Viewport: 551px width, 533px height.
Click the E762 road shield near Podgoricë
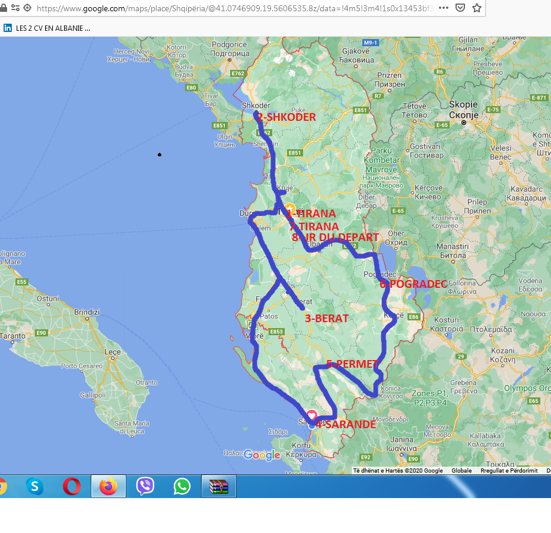pos(238,73)
